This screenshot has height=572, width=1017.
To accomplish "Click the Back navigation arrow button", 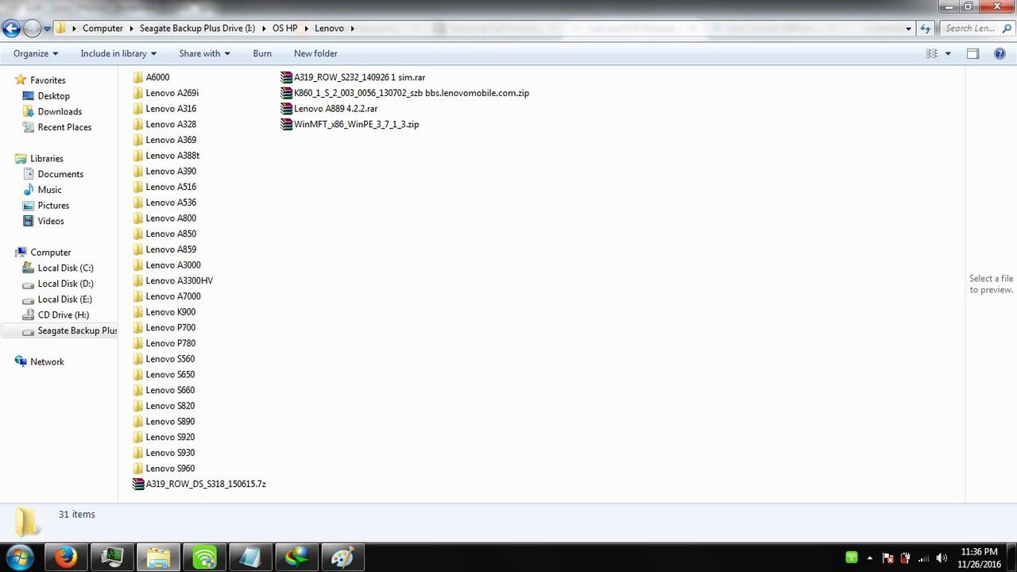I will [11, 29].
